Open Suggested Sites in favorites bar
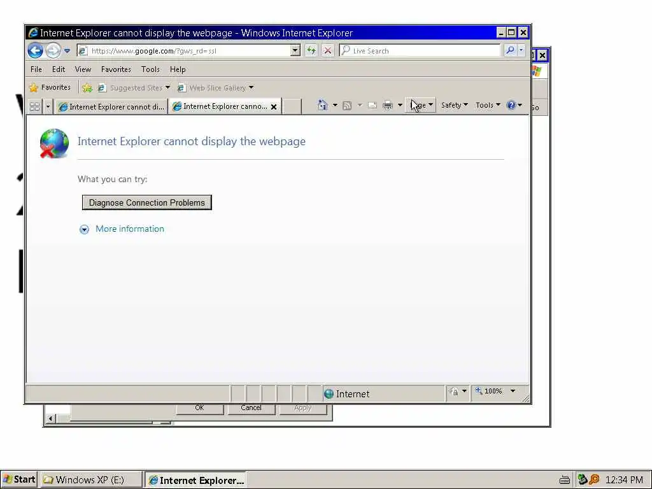This screenshot has width=652, height=489. pos(134,88)
